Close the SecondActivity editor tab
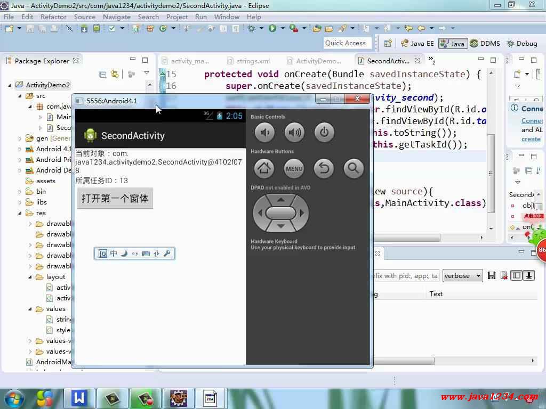This screenshot has height=409, width=546. (x=417, y=61)
